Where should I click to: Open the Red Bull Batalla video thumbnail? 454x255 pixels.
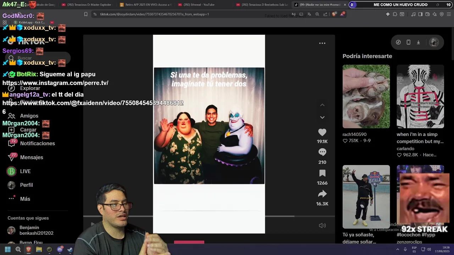366,197
